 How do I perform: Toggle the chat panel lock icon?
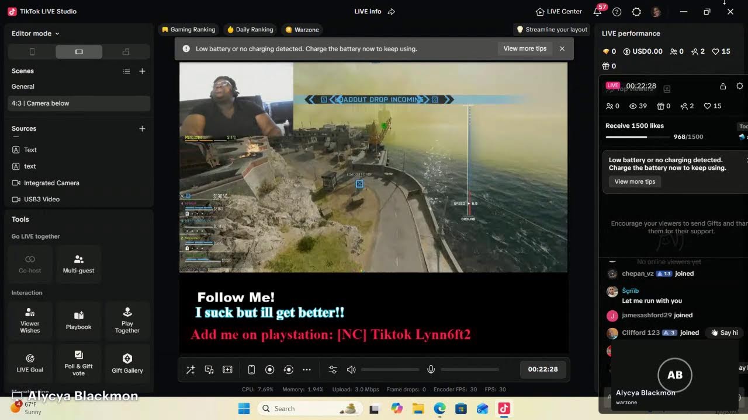[x=723, y=86]
